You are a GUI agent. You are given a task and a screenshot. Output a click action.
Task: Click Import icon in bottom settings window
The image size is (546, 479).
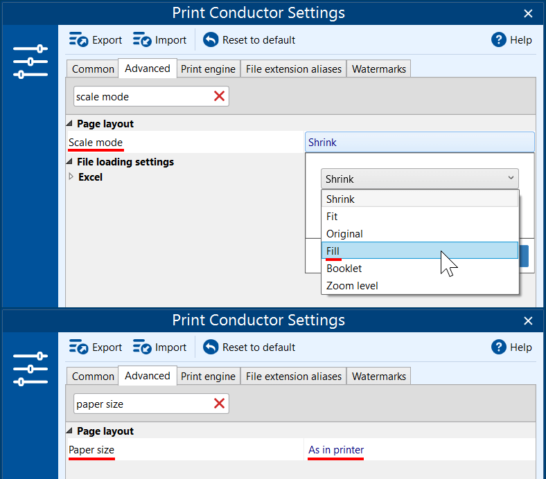pyautogui.click(x=142, y=347)
